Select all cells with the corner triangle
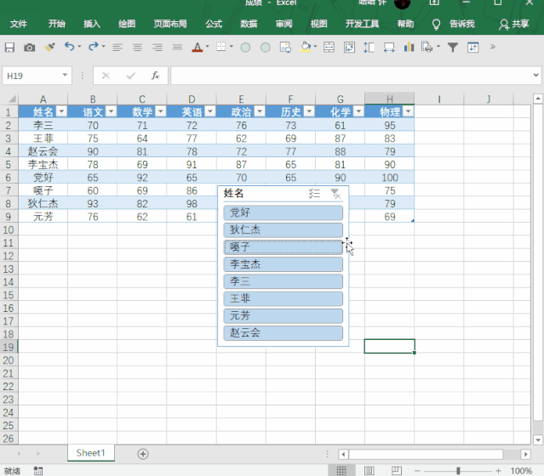544x476 pixels. click(x=11, y=99)
